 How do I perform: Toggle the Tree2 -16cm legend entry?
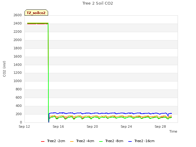click(141, 141)
